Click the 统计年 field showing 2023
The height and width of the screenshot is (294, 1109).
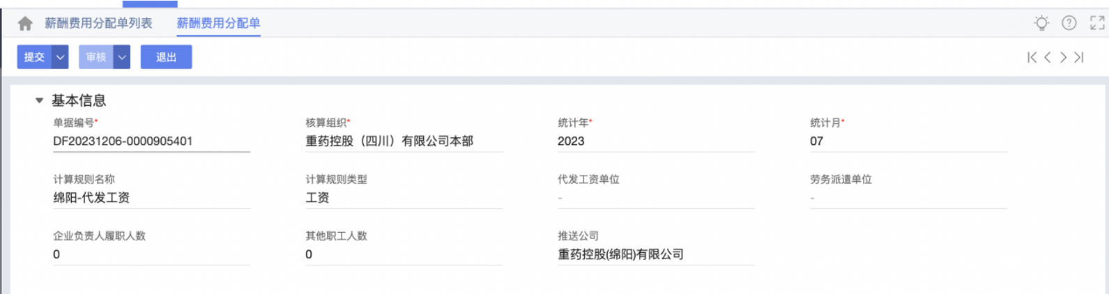(x=656, y=141)
